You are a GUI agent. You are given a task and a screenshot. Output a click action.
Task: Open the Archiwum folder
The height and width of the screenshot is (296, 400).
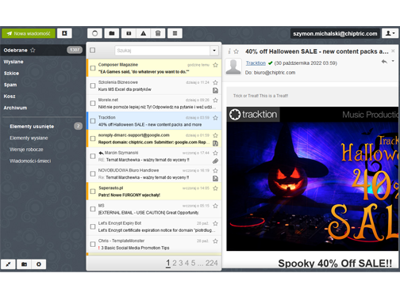tap(15, 108)
